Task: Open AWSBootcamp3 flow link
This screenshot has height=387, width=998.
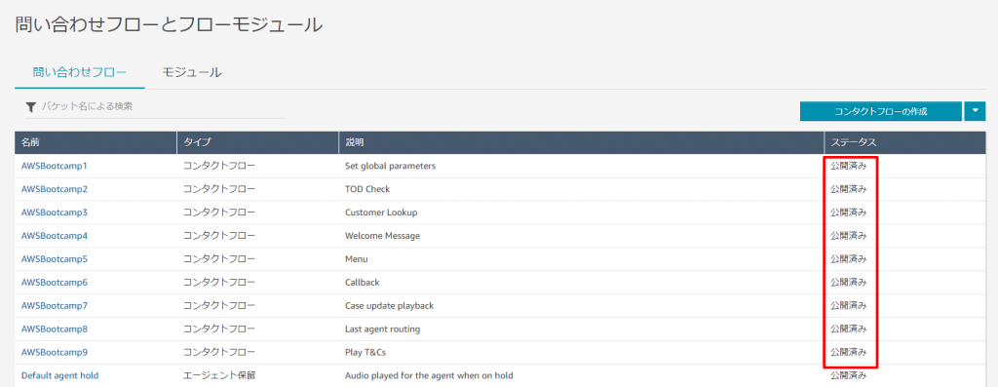Action: pyautogui.click(x=55, y=212)
